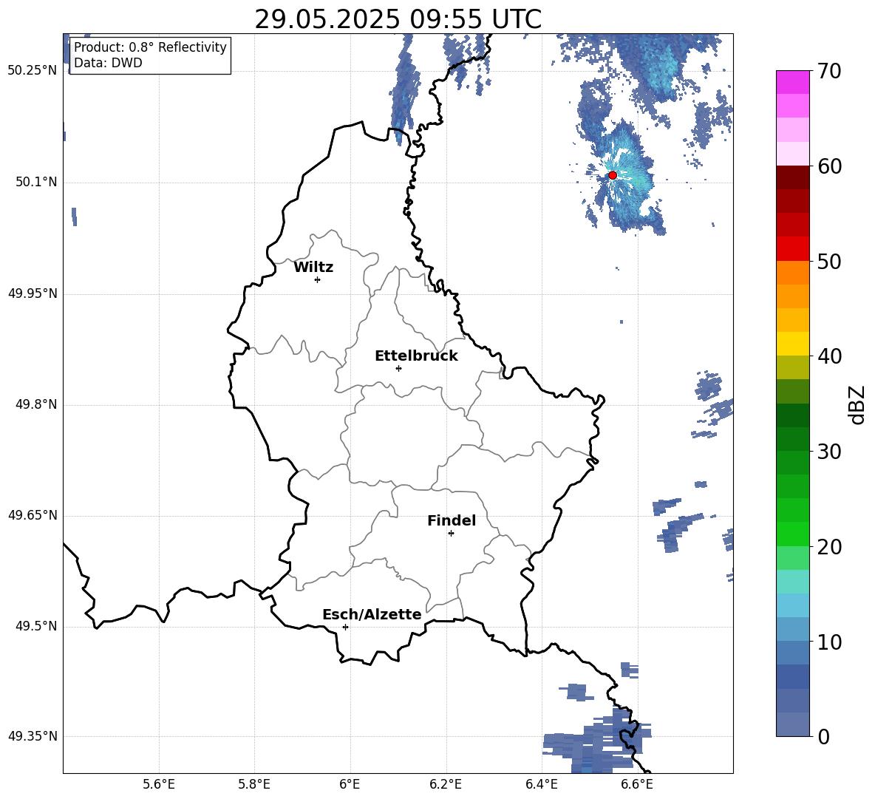The height and width of the screenshot is (799, 875).
Task: Click the 49.5°N latitude label
Action: [36, 626]
